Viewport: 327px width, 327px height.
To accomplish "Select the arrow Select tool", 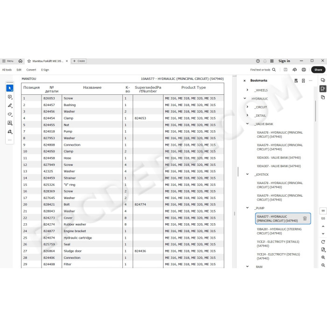I will tap(10, 88).
